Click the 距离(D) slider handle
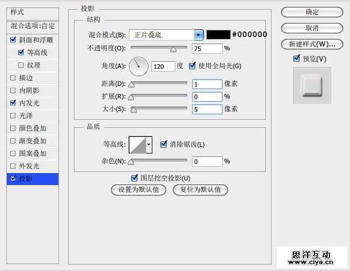Screen dimensions: 350x271 (132, 85)
